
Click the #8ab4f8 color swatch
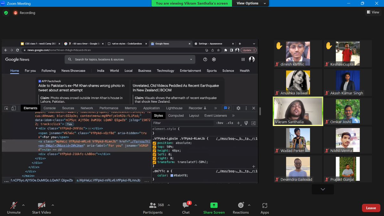point(172,176)
